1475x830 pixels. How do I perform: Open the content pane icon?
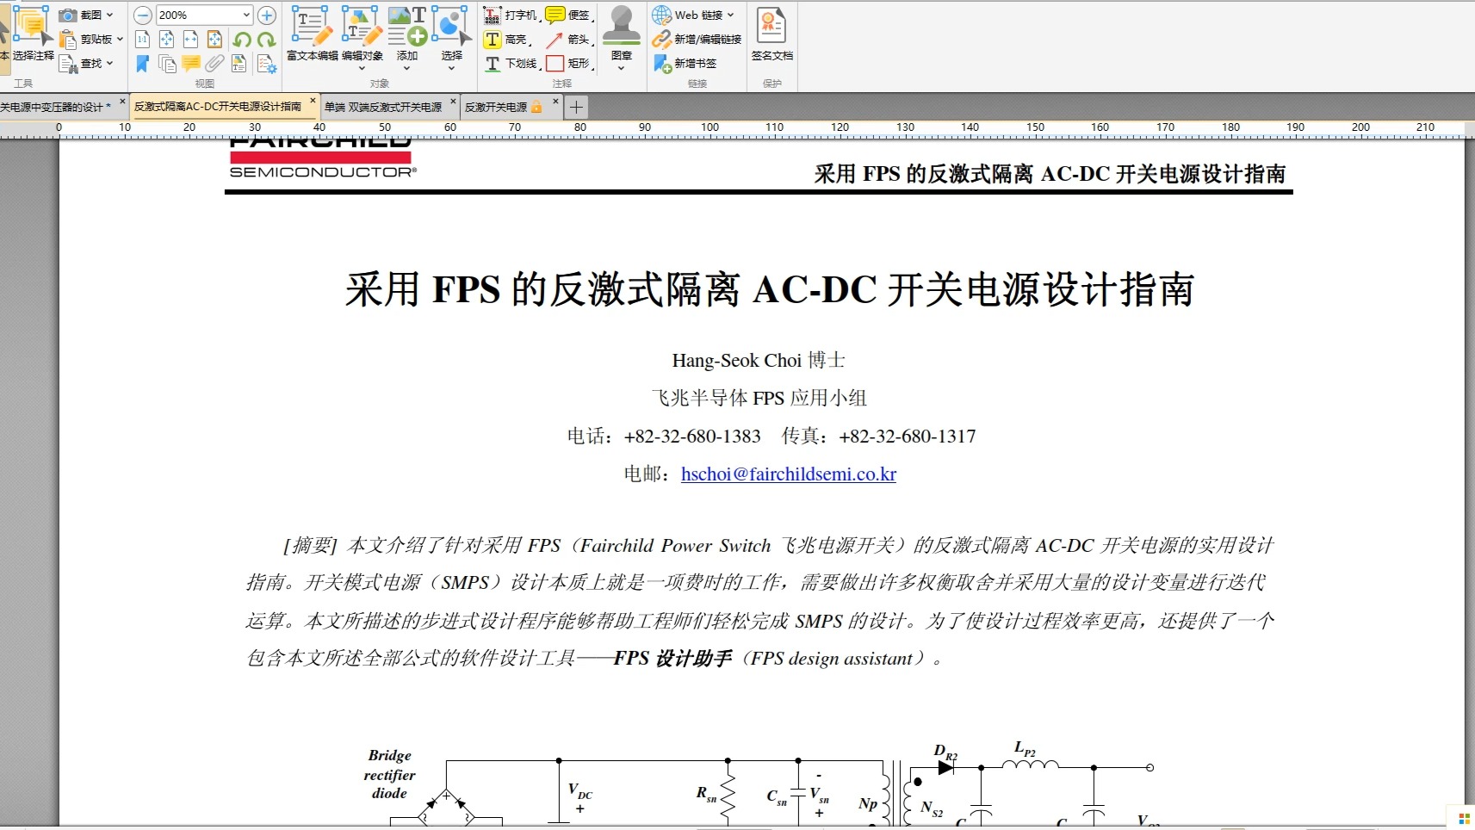tap(239, 63)
